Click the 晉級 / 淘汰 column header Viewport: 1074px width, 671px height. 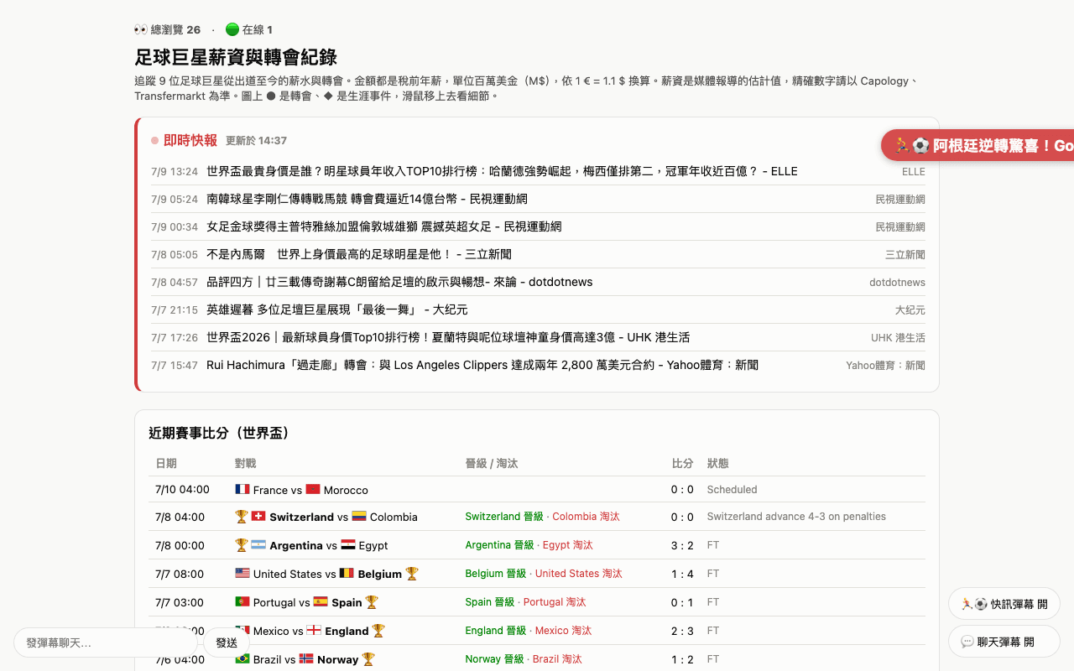tap(492, 463)
